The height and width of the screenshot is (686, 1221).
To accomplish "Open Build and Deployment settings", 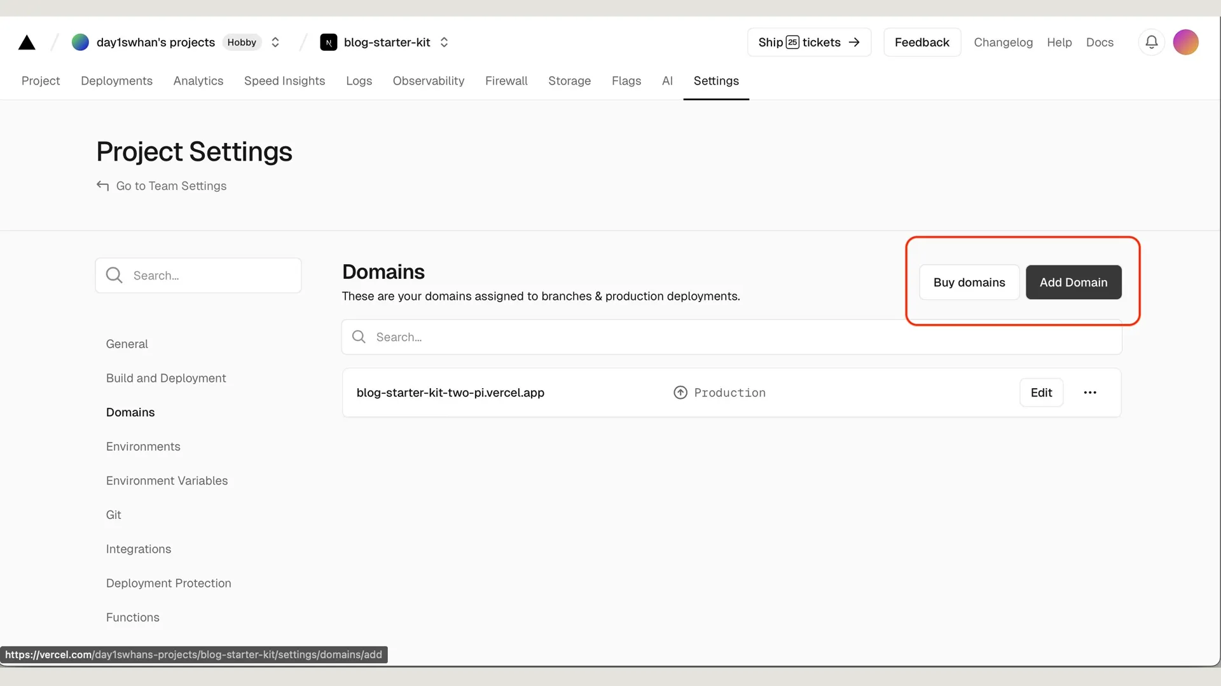I will pos(166,379).
